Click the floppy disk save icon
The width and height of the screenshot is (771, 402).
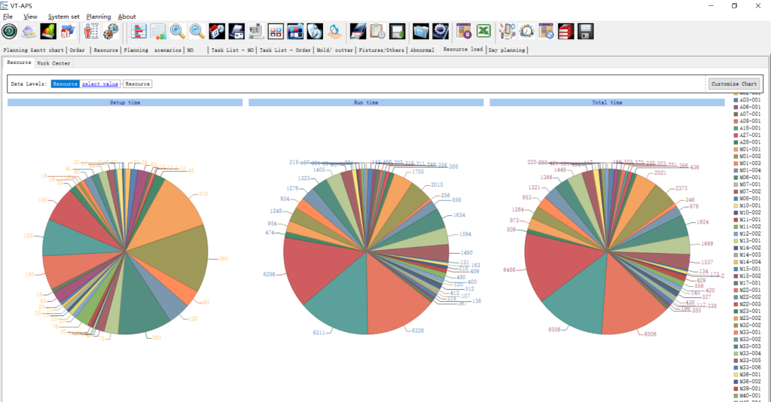pos(585,31)
